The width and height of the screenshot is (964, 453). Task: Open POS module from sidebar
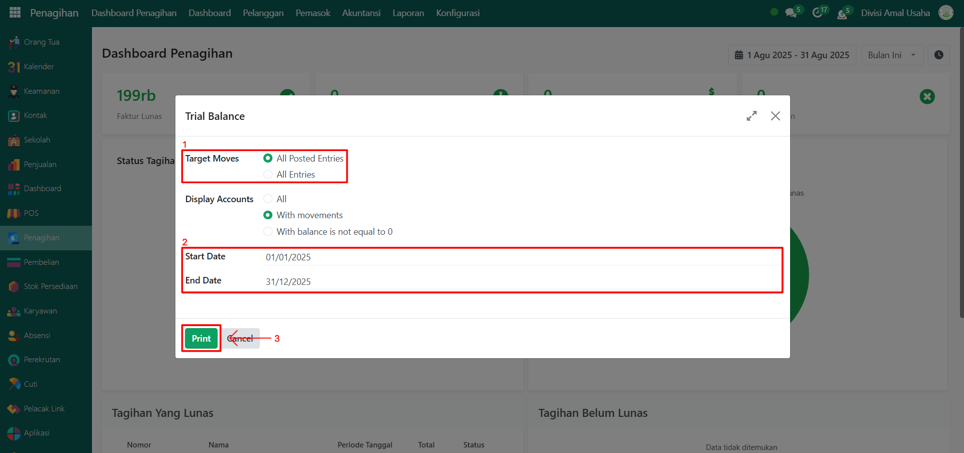(14, 213)
